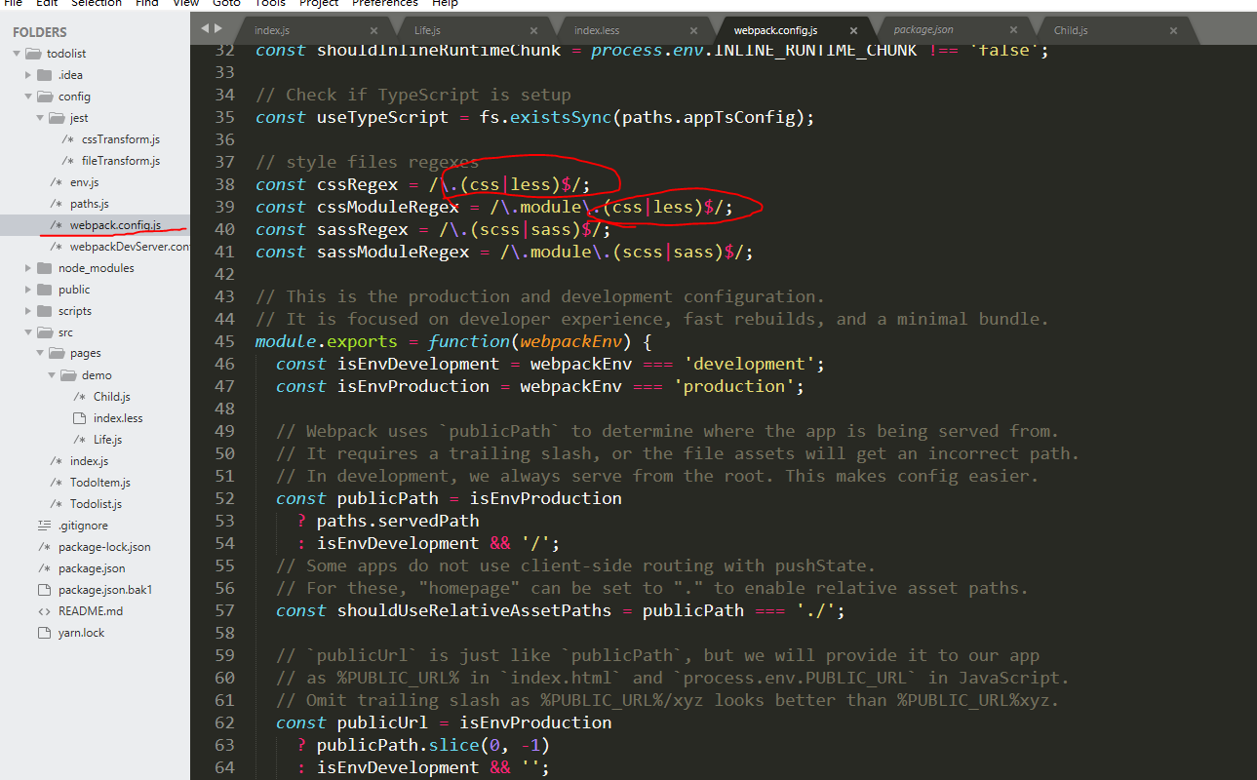This screenshot has width=1257, height=780.
Task: Click the FOLDERS sidebar heading
Action: coord(40,32)
